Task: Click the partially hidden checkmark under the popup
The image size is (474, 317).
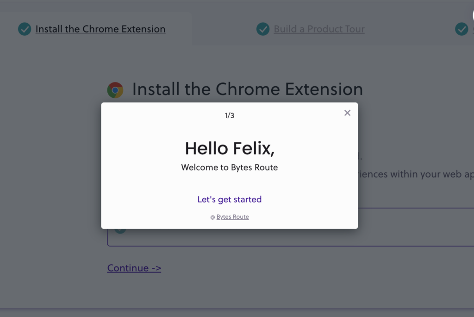Action: coord(120,231)
